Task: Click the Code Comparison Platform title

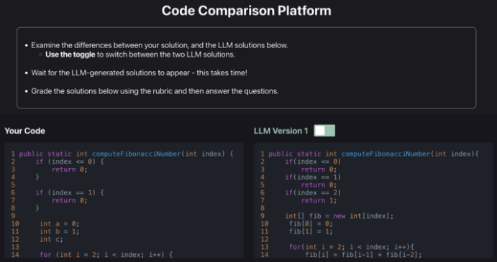Action: 247,11
